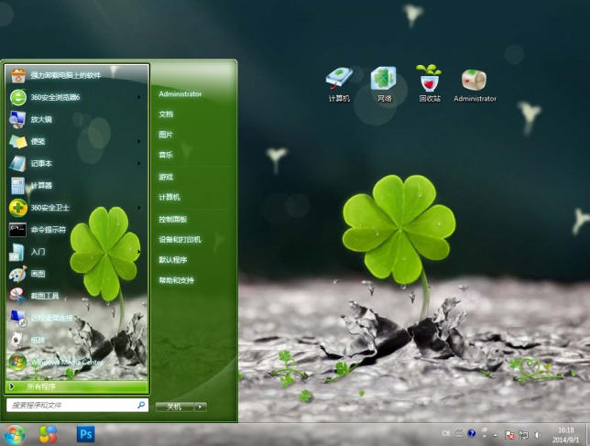Click the Action Center flag tray icon
The height and width of the screenshot is (446, 590).
pyautogui.click(x=510, y=434)
